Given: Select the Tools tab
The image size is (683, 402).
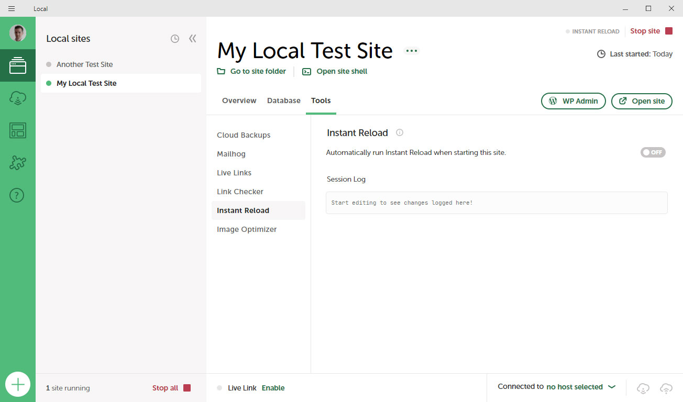Looking at the screenshot, I should (321, 100).
